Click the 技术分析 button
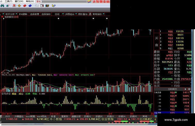The width and height of the screenshot is (195, 126). click(10, 14)
